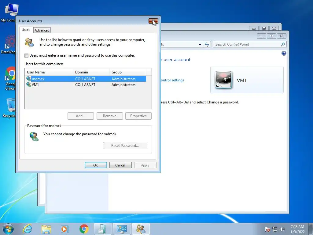Select the mdmck user row
The height and width of the screenshot is (235, 313).
[86, 79]
